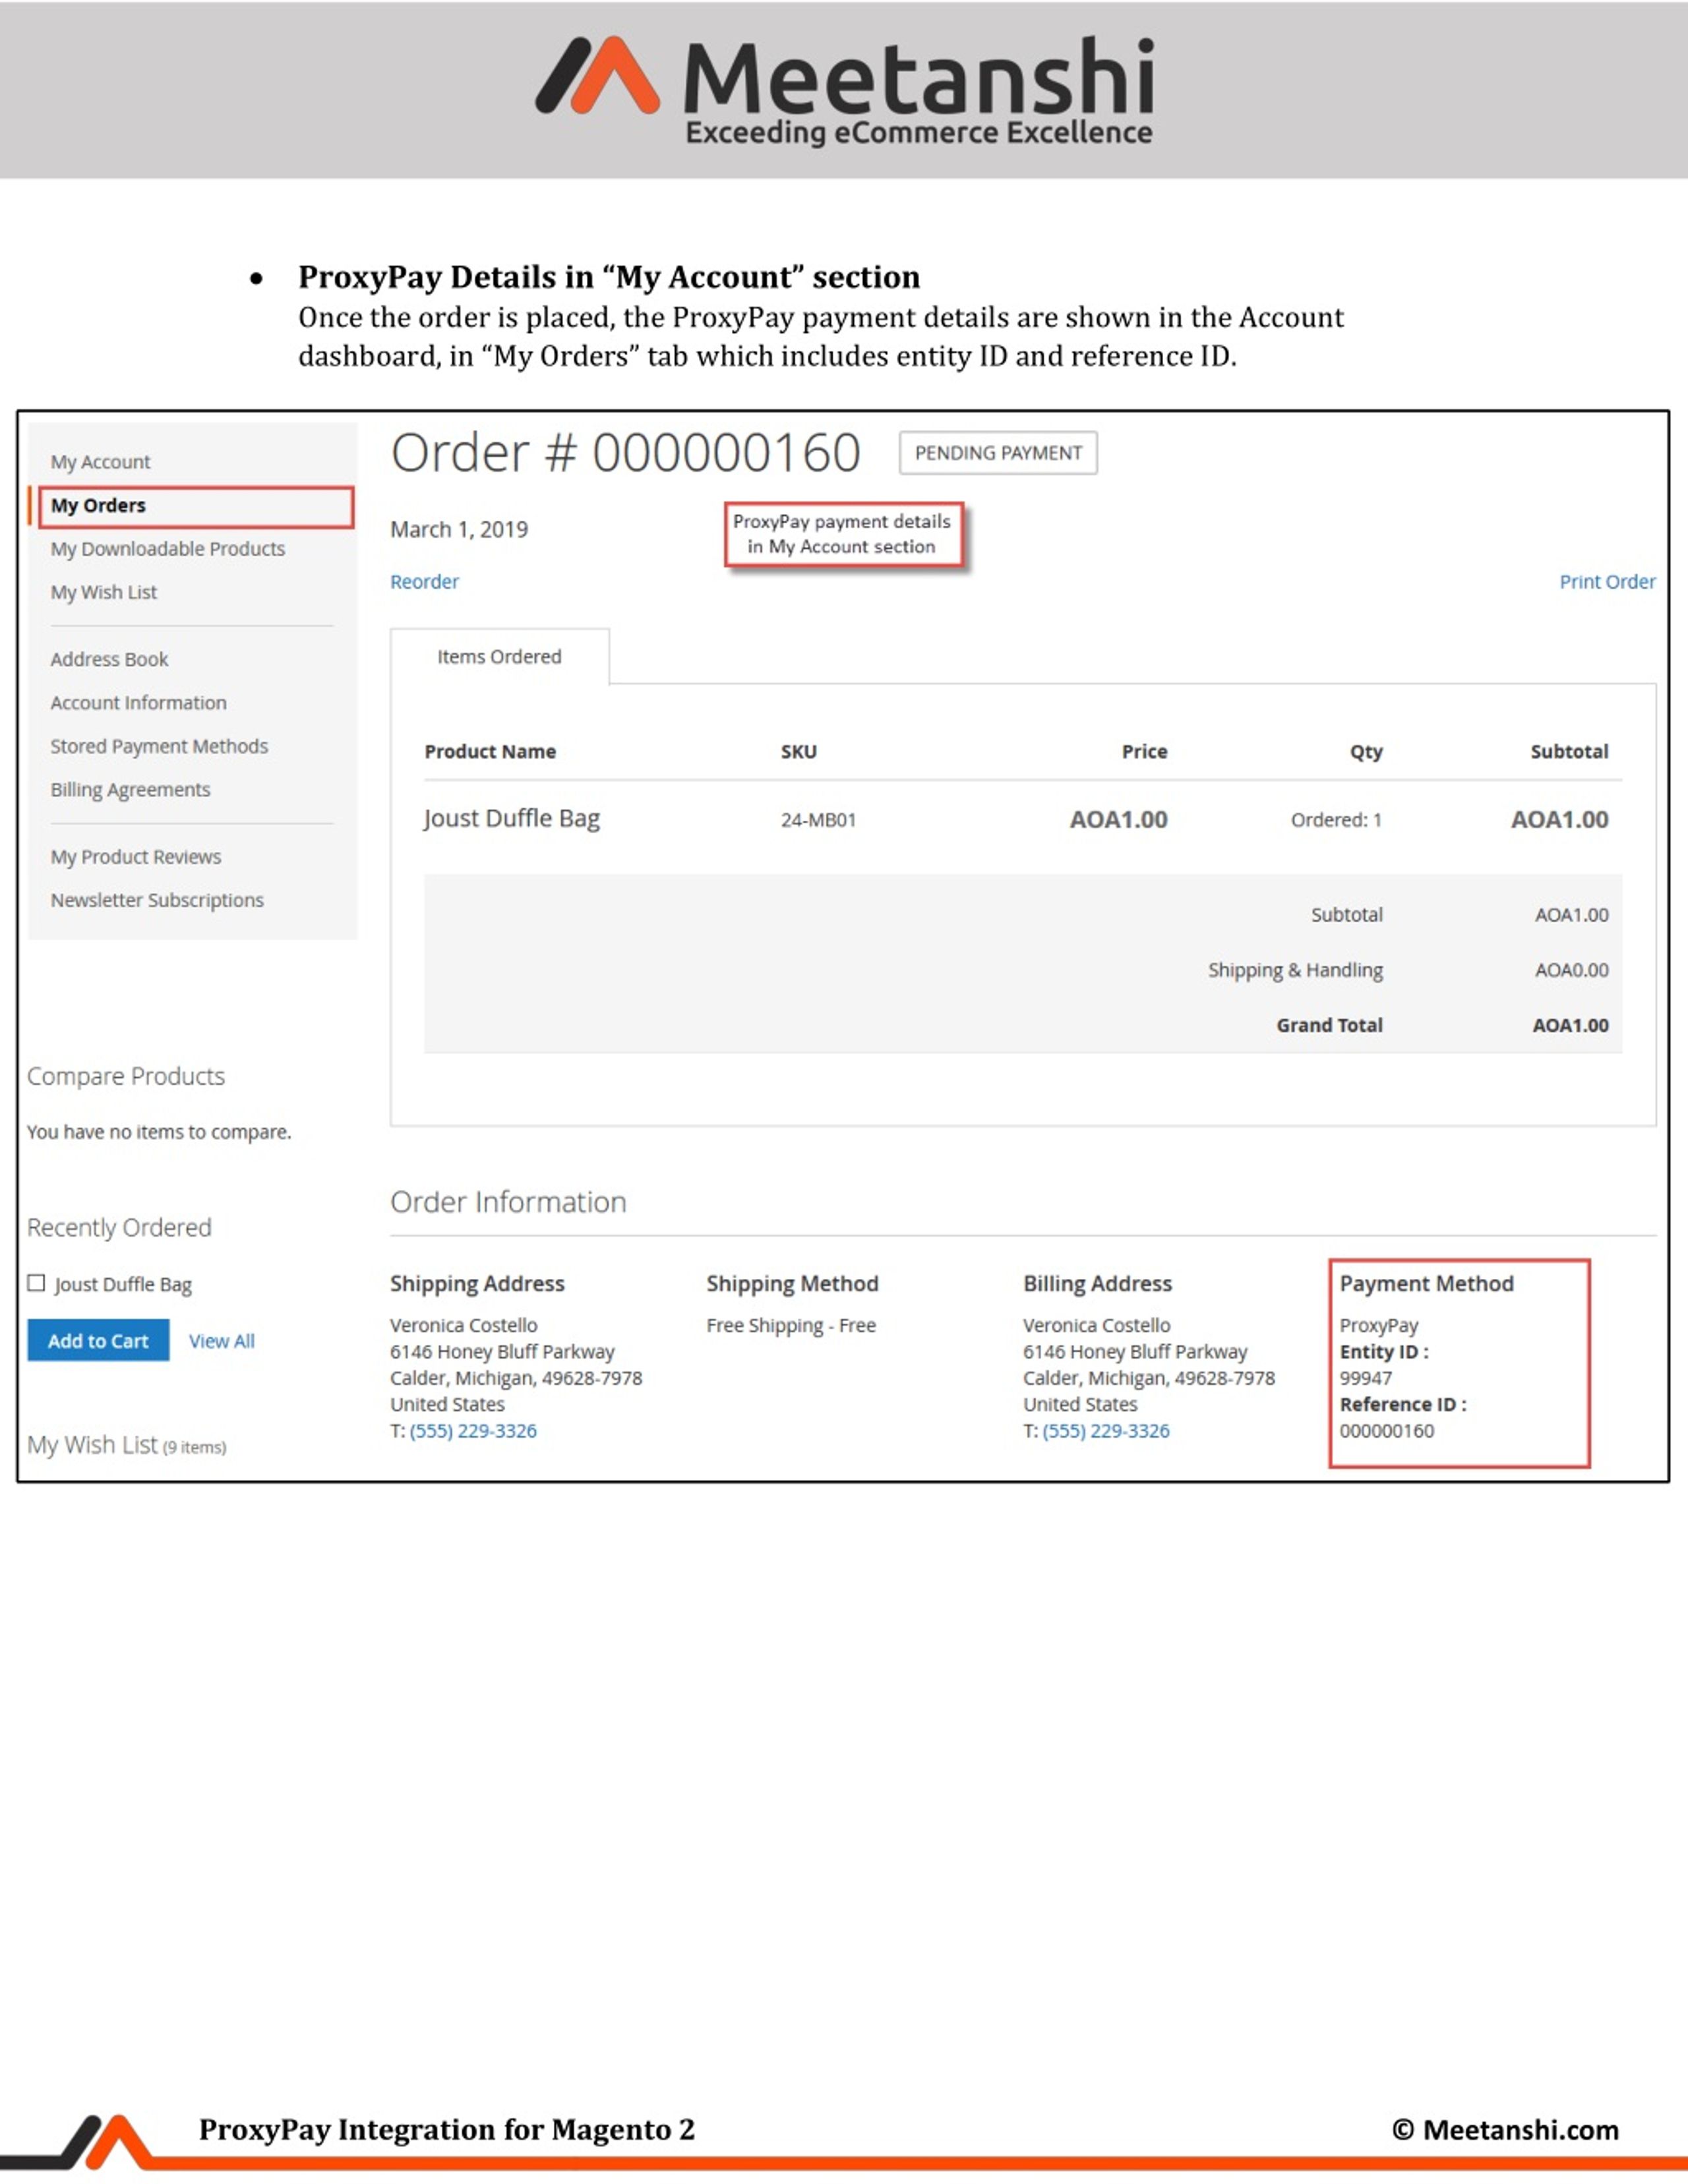Click the Shipping & Handling label

pyautogui.click(x=1295, y=970)
